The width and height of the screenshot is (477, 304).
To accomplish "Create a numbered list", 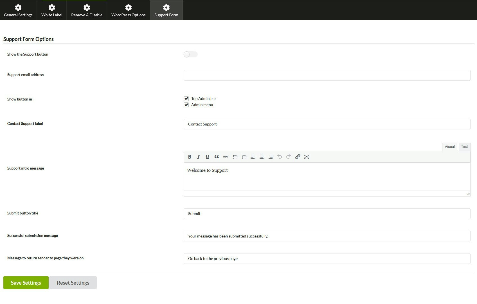I will click(x=244, y=157).
